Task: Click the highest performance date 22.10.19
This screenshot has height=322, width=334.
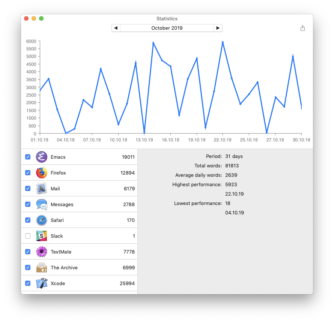Action: click(x=234, y=194)
